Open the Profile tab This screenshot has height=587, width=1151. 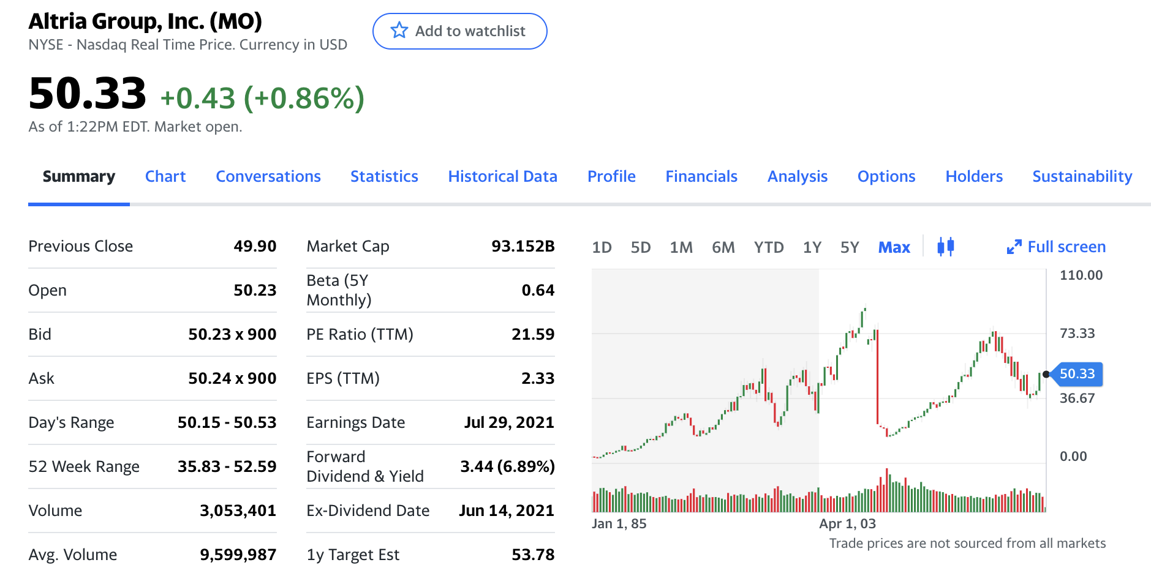pyautogui.click(x=611, y=176)
